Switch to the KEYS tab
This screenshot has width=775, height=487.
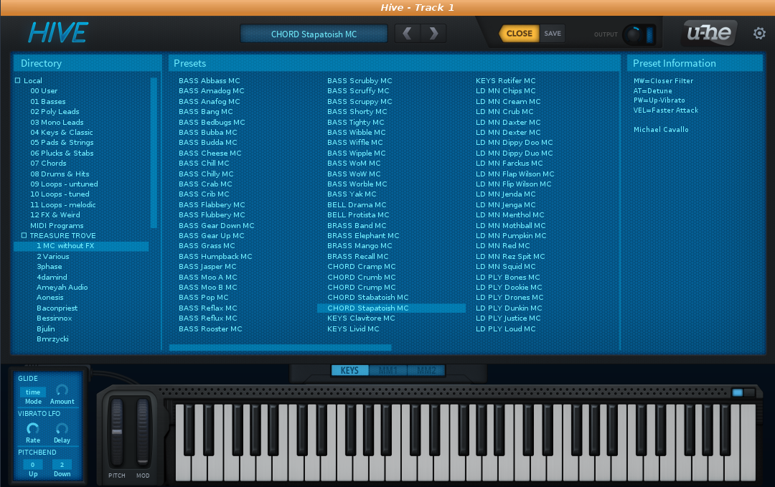pos(349,370)
